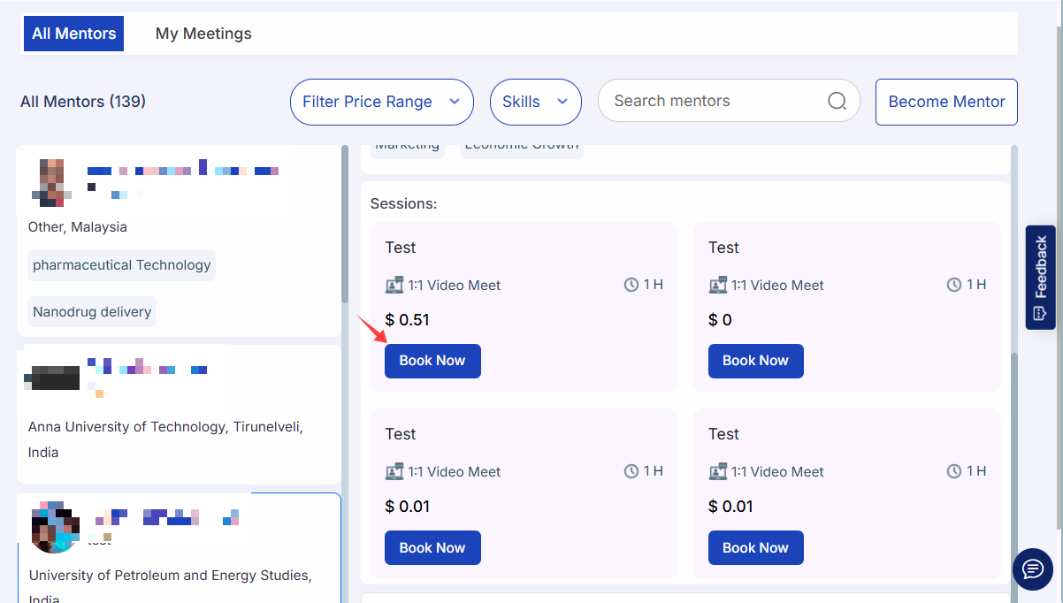Click clock icon in $0.51 session card

coord(631,285)
